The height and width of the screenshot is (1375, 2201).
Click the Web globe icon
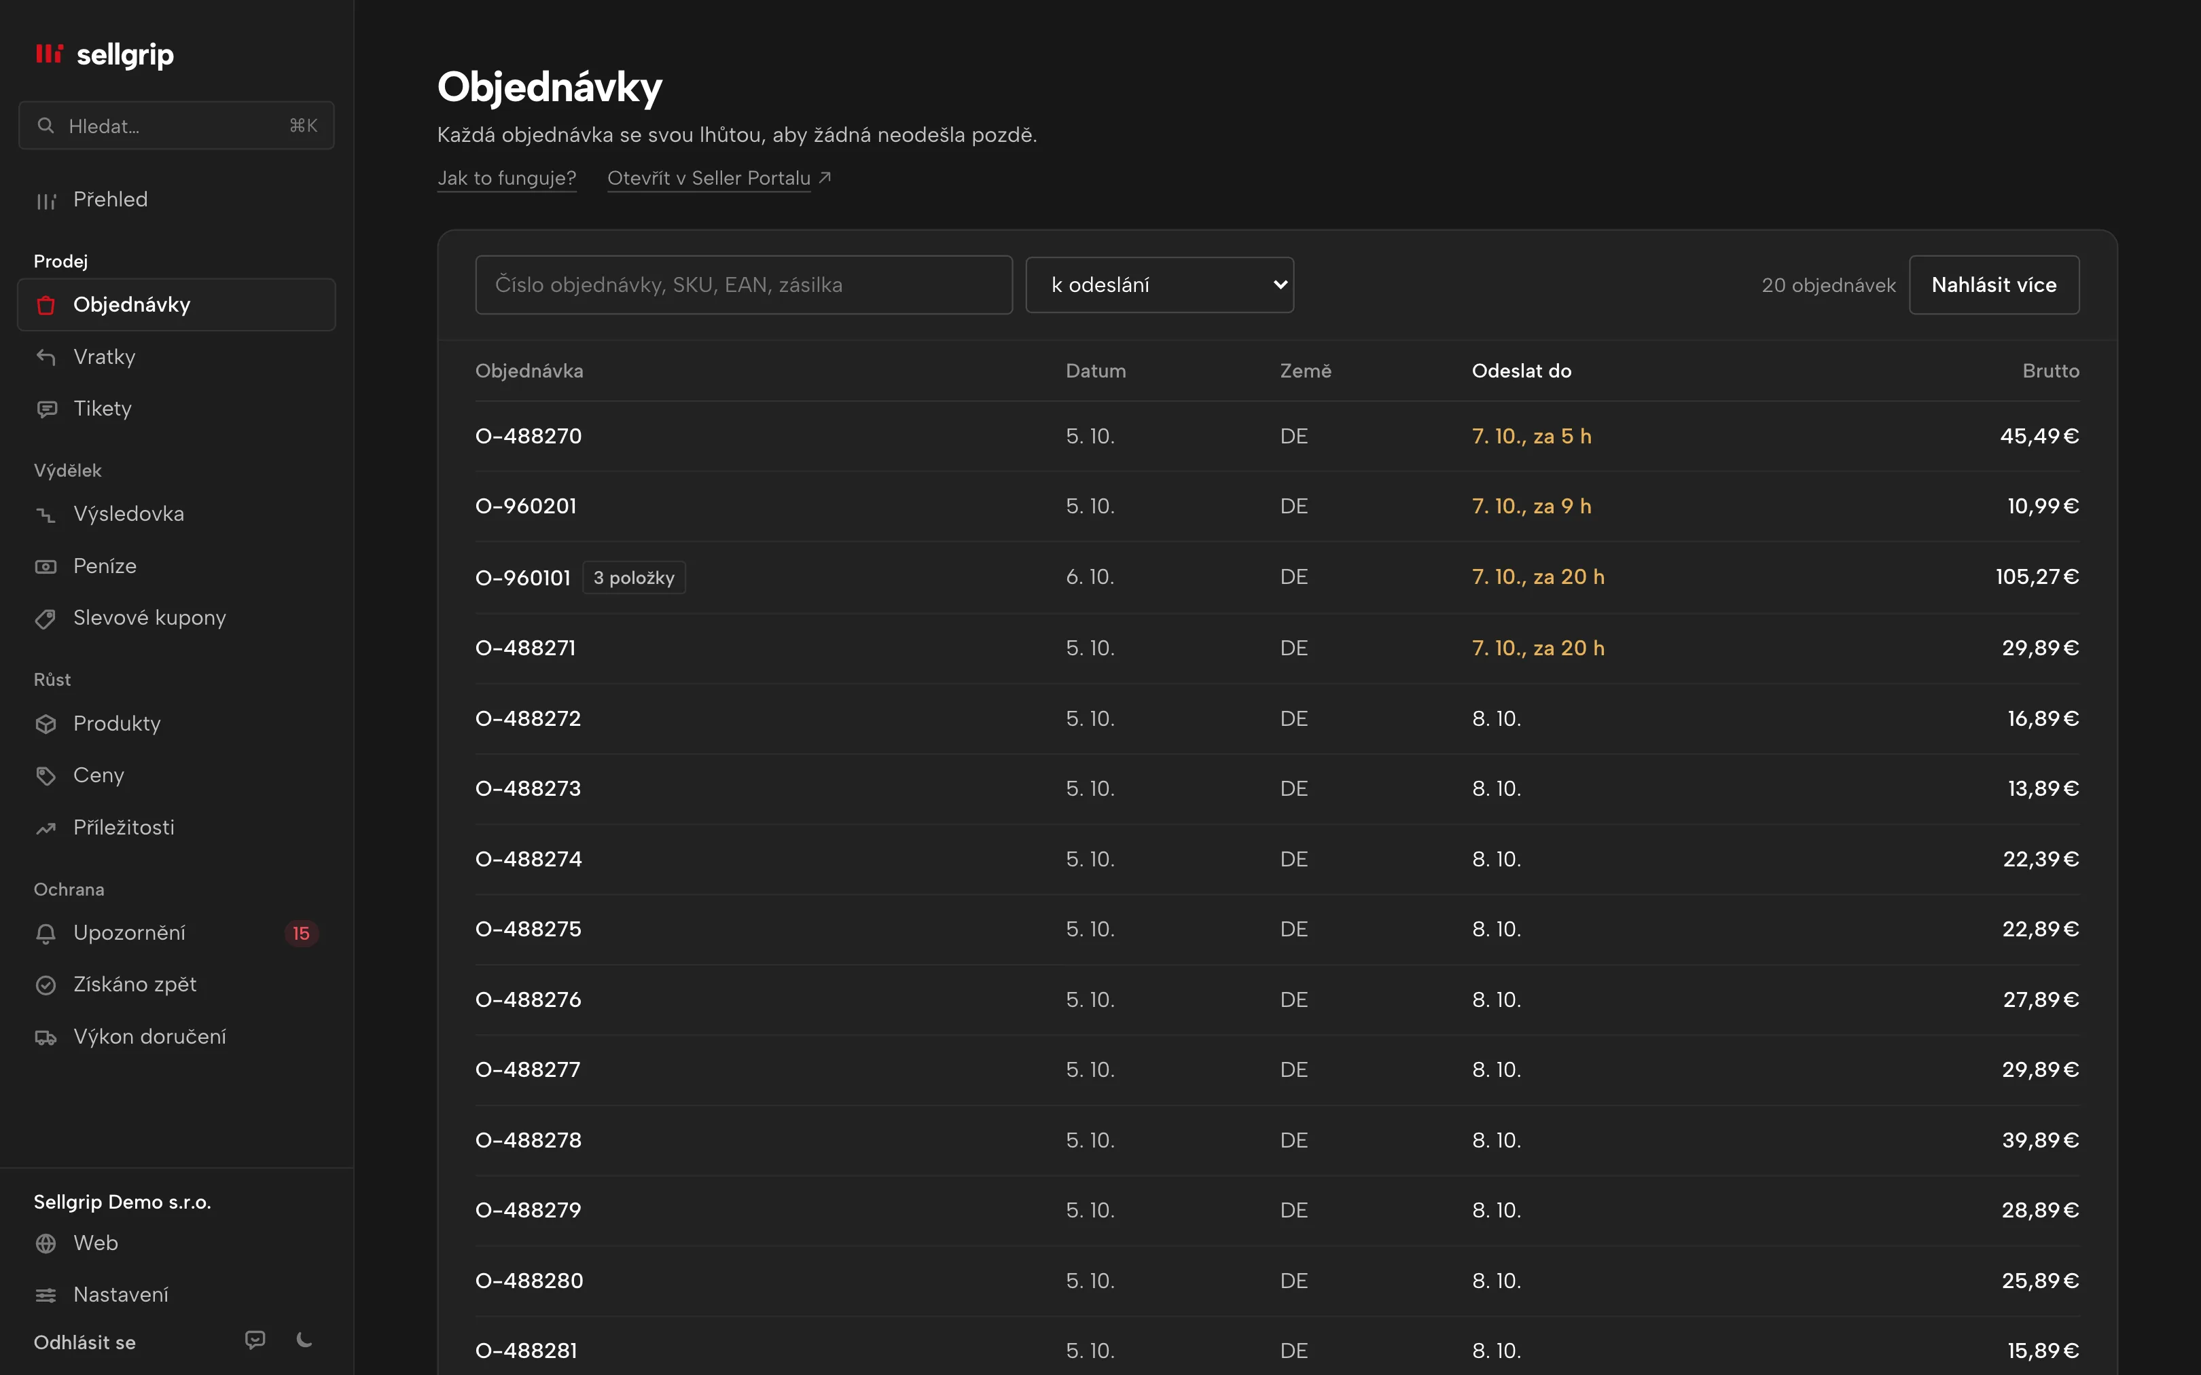[x=46, y=1243]
